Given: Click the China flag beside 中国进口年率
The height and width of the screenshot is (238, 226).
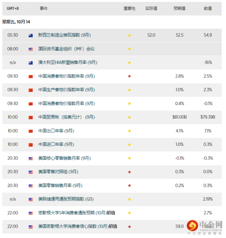Looking at the screenshot, I should tap(31, 145).
